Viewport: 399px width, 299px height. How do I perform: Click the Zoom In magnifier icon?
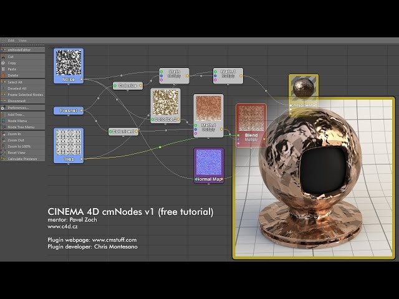coord(3,134)
